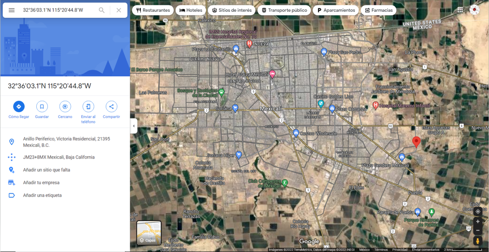Click Añadir un sitio que falta
489x252 pixels.
click(65, 170)
